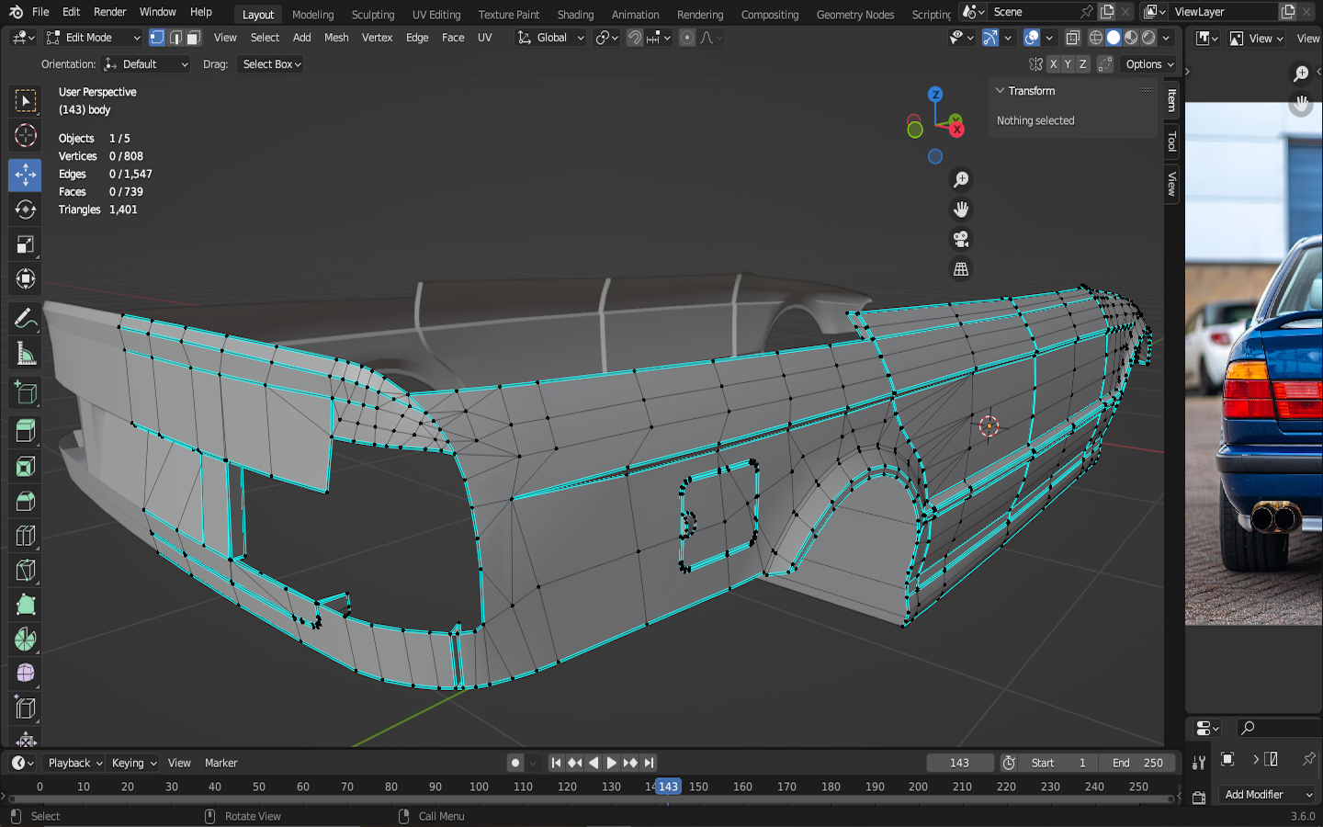Activate the 3D Cursor tool
Screen dimensions: 1323x827
pos(25,136)
